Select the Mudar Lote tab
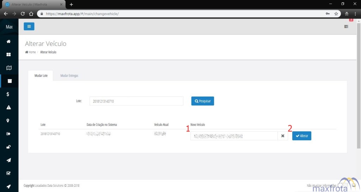This screenshot has width=361, height=192. [x=41, y=76]
